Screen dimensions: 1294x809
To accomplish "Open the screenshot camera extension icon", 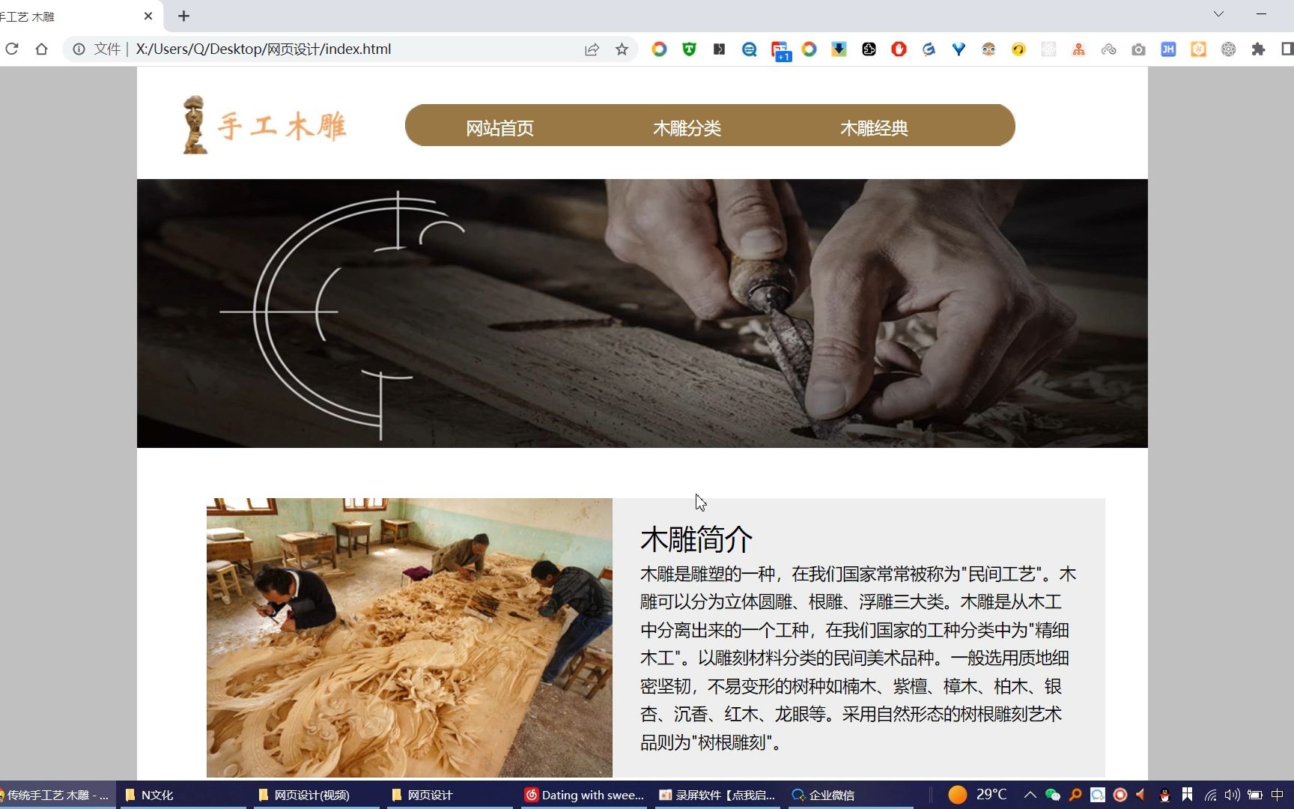I will (x=1139, y=49).
